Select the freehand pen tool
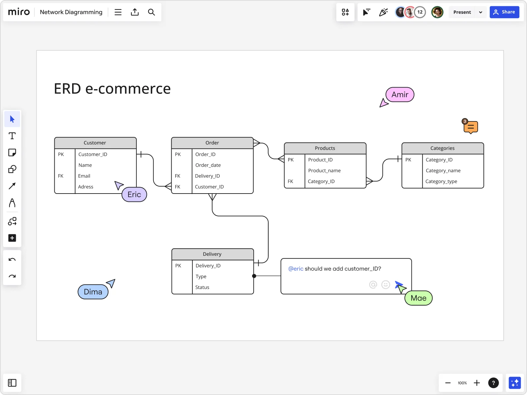This screenshot has height=395, width=527. 12,203
